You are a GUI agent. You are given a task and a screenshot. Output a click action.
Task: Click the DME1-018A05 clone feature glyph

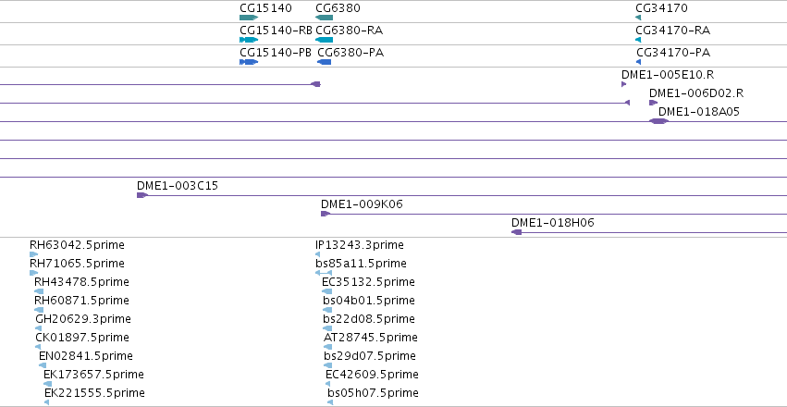(x=658, y=121)
